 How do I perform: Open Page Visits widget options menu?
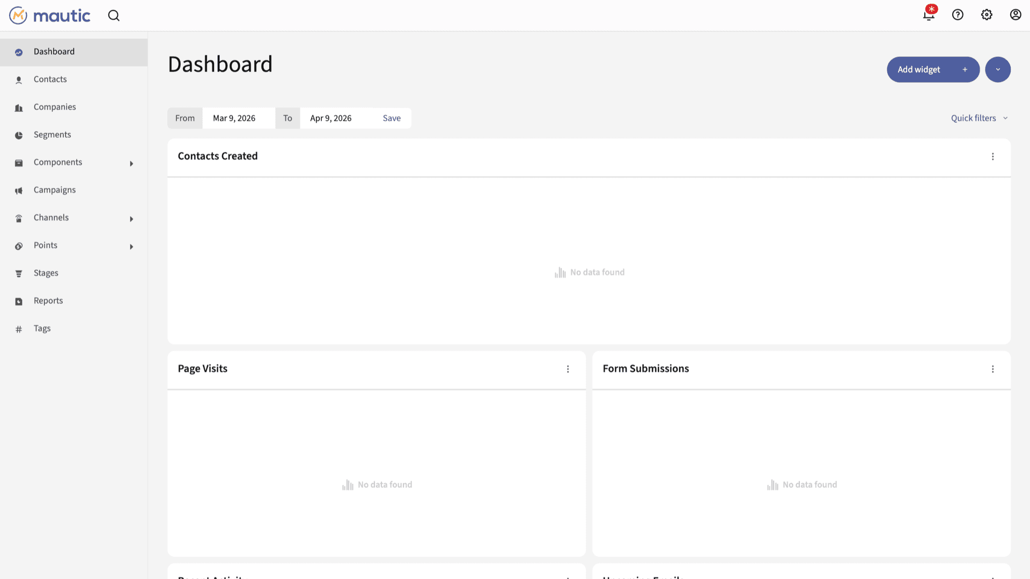(x=568, y=369)
